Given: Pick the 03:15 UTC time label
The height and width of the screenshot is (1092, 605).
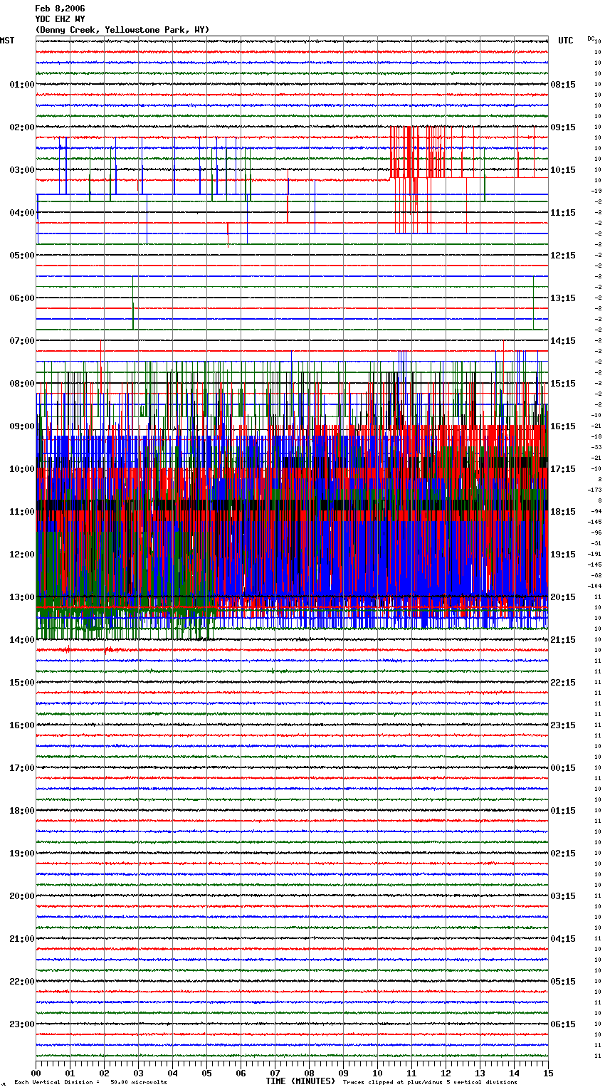Looking at the screenshot, I should point(563,896).
